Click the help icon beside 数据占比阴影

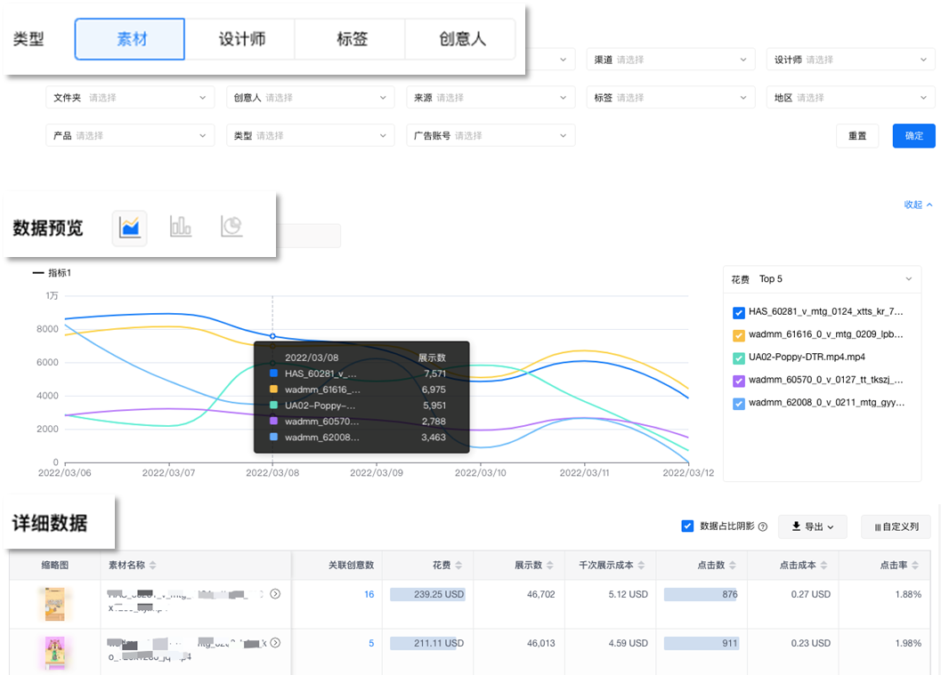(x=762, y=526)
